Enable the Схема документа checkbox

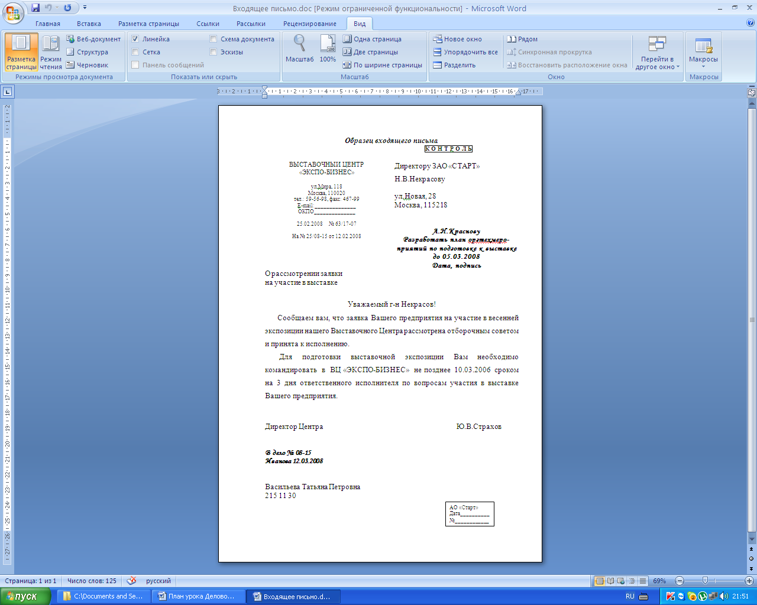213,39
